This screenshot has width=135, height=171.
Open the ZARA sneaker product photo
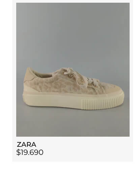[73, 70]
